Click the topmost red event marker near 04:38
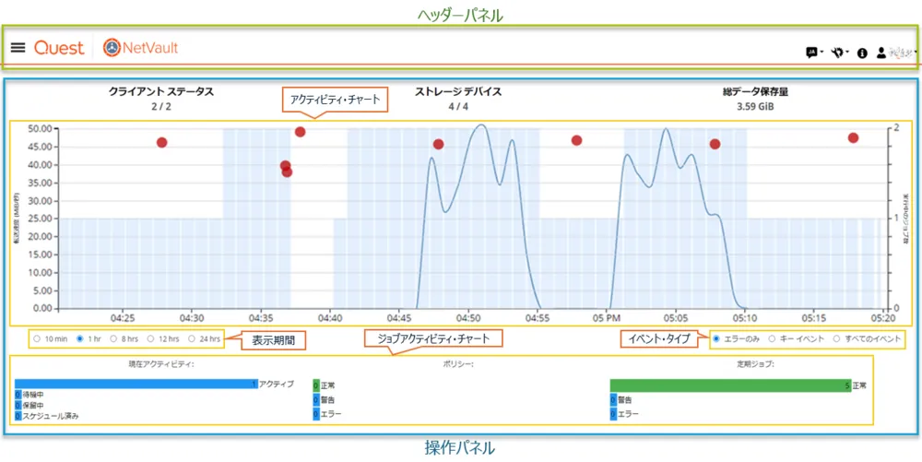 [300, 132]
